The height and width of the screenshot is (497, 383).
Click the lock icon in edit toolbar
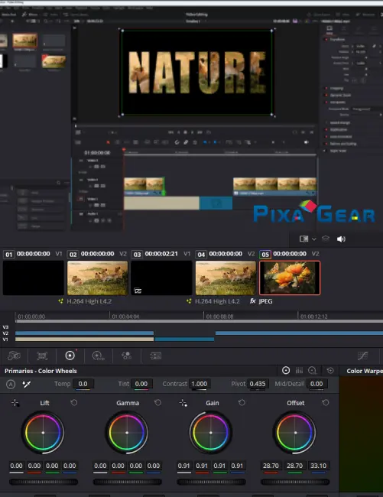click(x=195, y=142)
